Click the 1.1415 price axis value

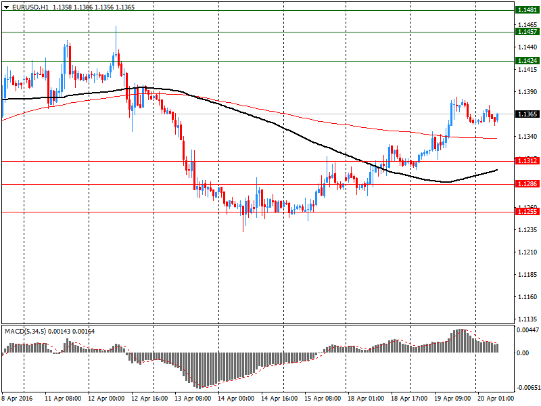pos(528,70)
